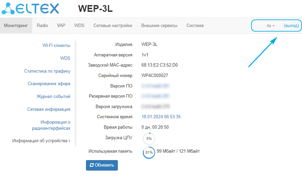Click the Eltex logo
The image size is (302, 177).
coord(30,8)
